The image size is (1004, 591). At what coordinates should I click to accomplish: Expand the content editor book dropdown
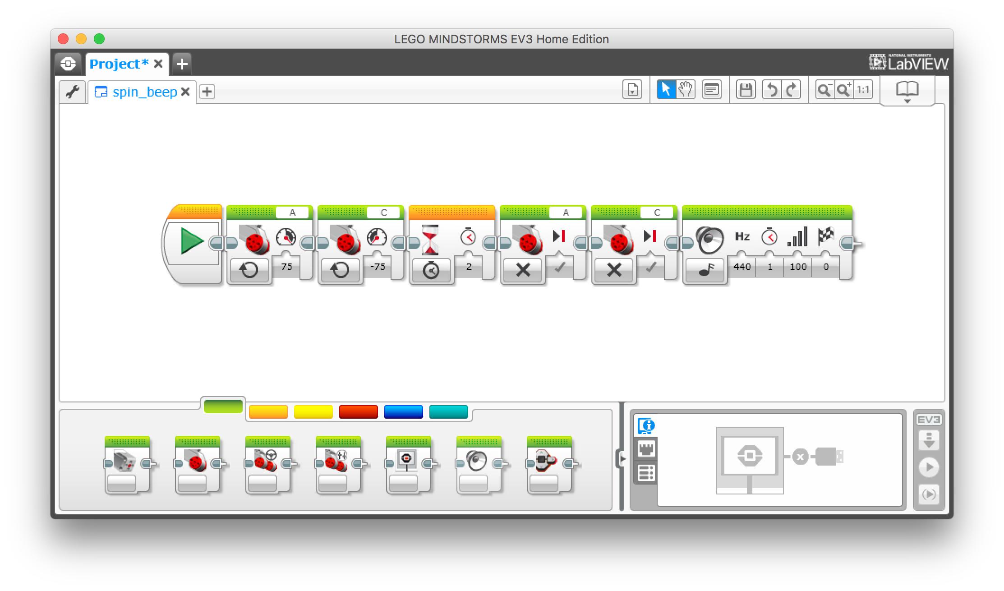coord(907,92)
